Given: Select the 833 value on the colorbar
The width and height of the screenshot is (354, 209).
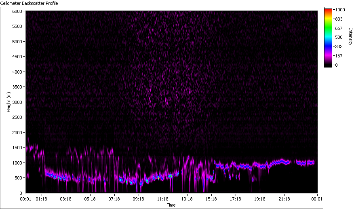Looking at the screenshot, I should click(x=339, y=19).
